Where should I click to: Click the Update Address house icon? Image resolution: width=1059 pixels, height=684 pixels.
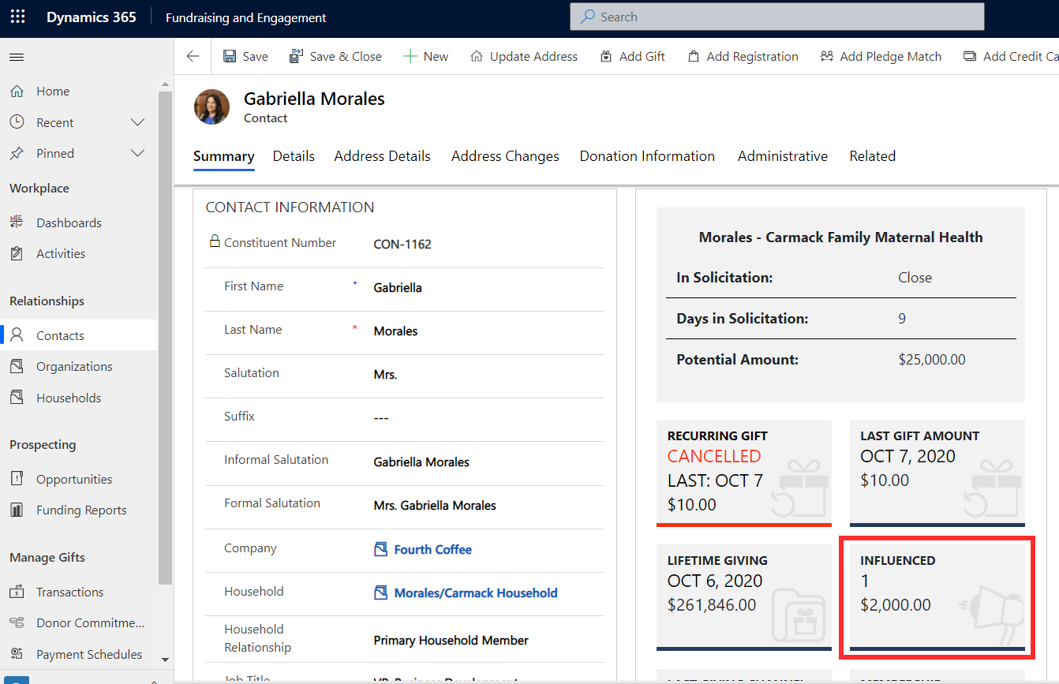pyautogui.click(x=477, y=56)
